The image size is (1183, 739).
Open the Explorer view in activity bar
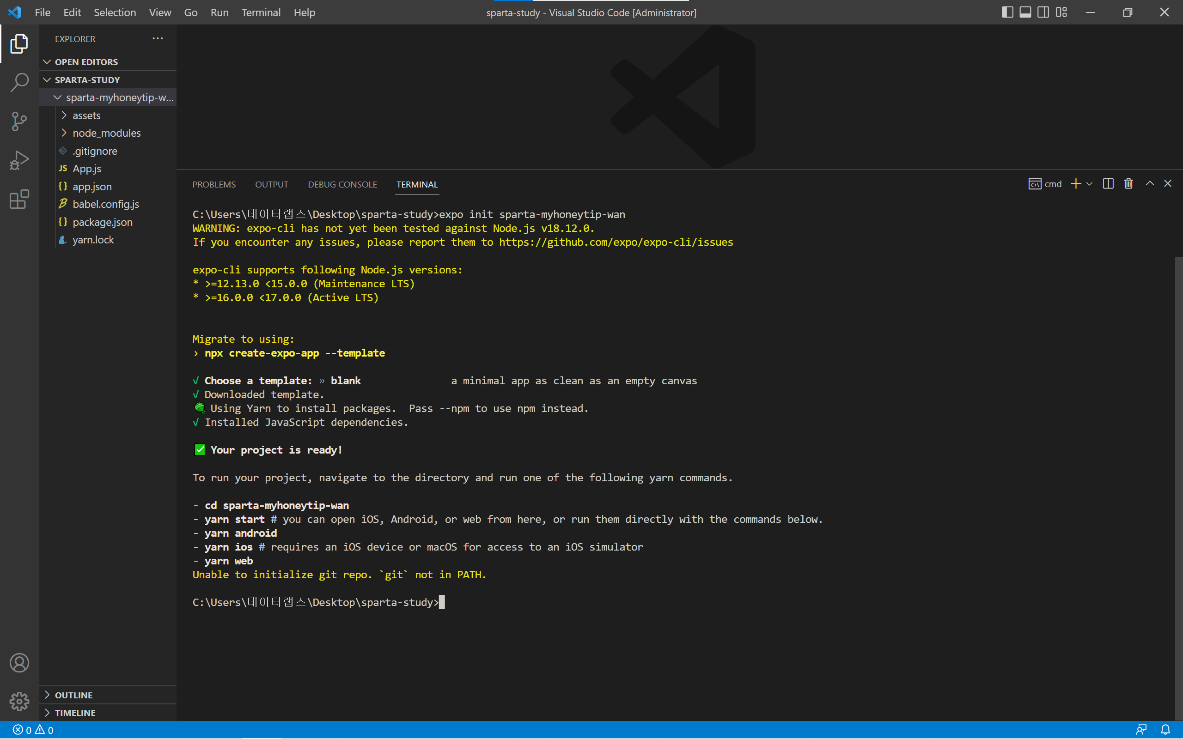pyautogui.click(x=19, y=44)
